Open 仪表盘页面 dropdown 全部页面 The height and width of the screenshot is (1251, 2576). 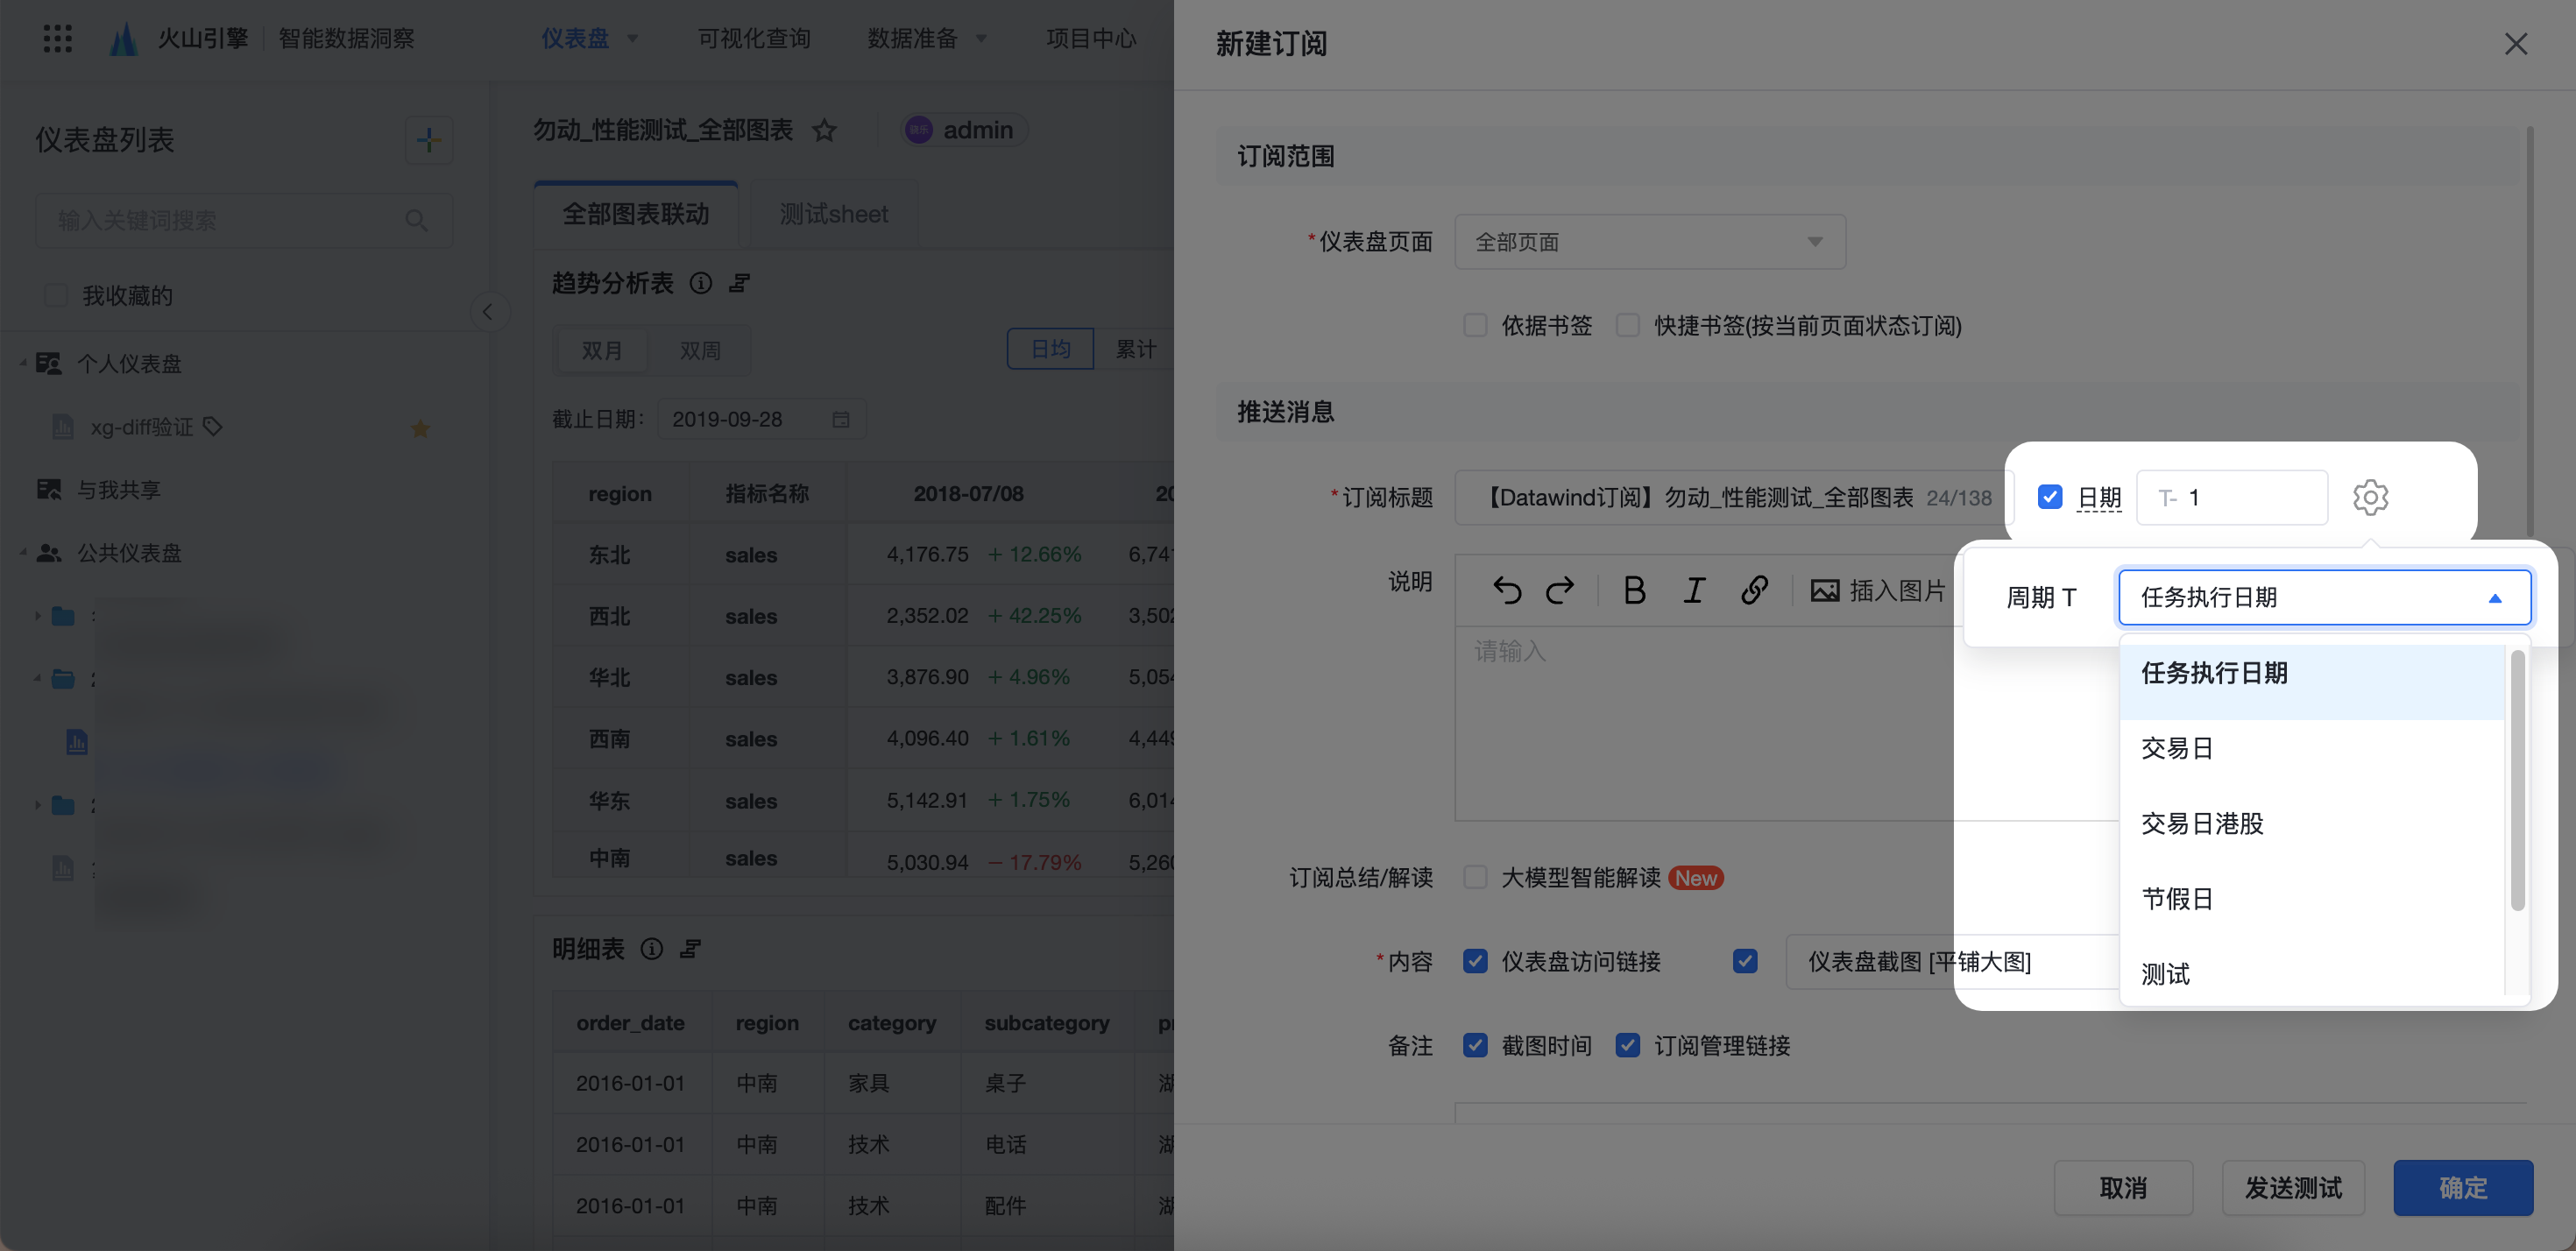tap(1650, 242)
